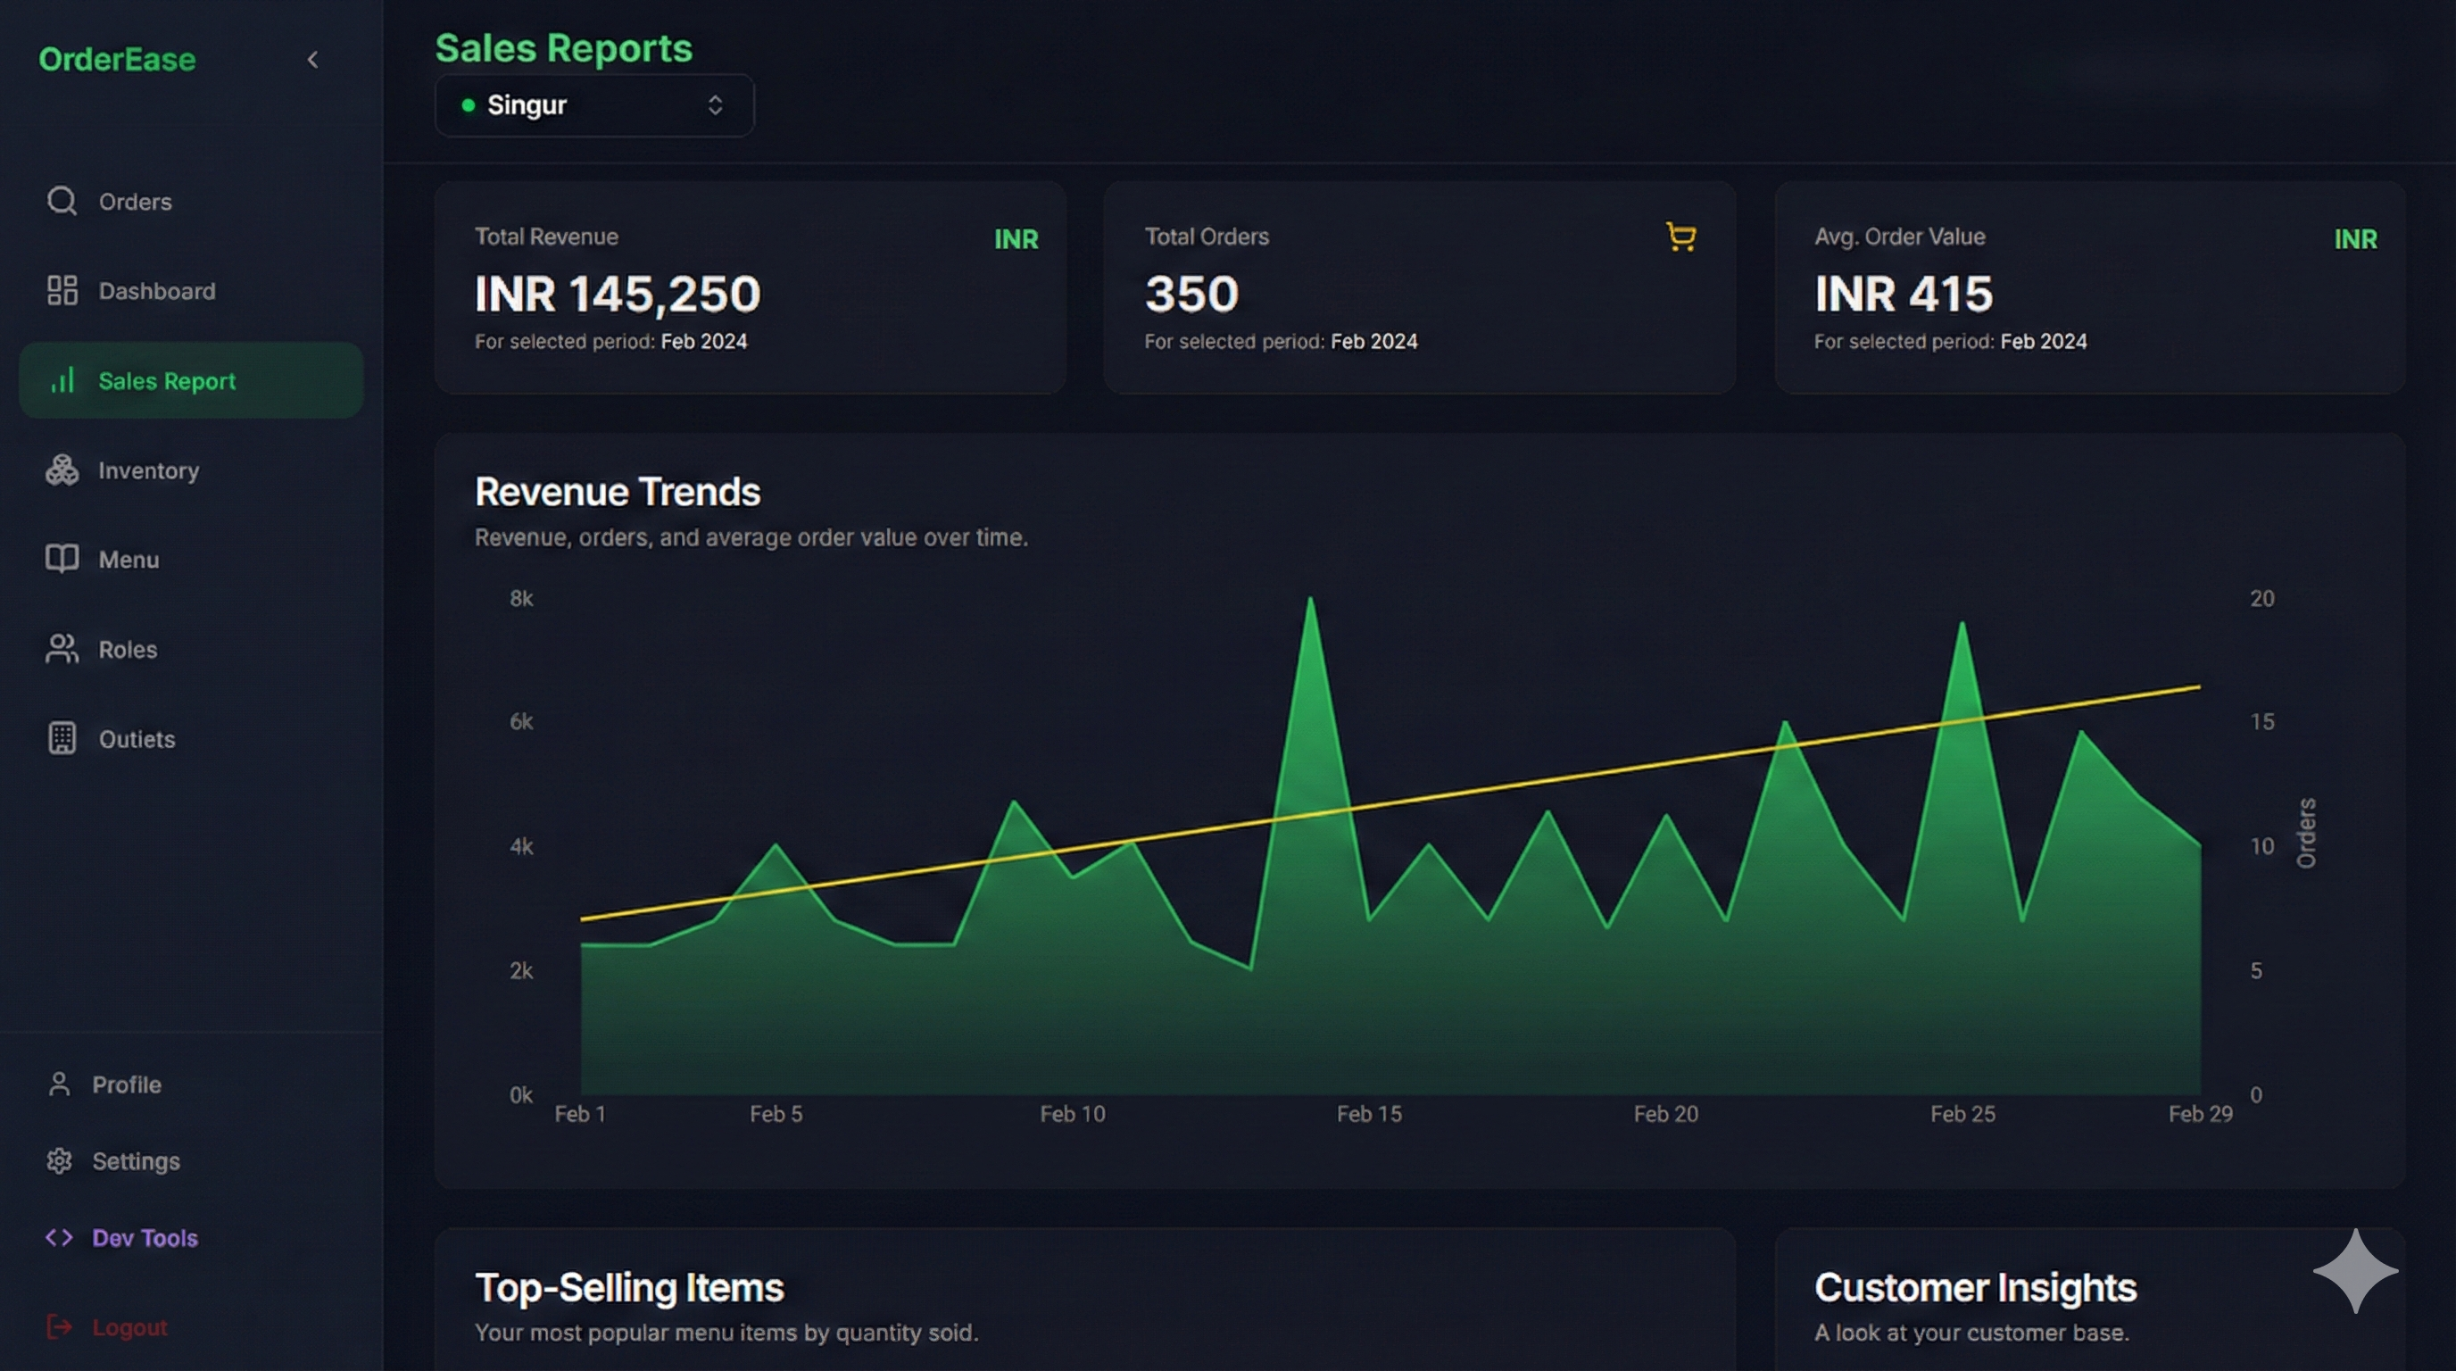Click the Settings gear icon
The image size is (2456, 1371).
pos(59,1161)
